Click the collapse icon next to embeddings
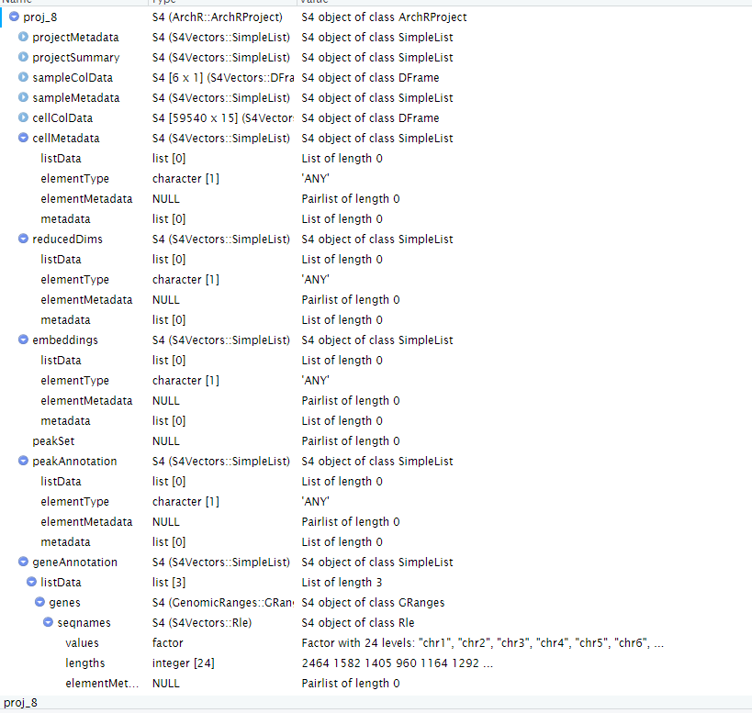 click(x=23, y=340)
